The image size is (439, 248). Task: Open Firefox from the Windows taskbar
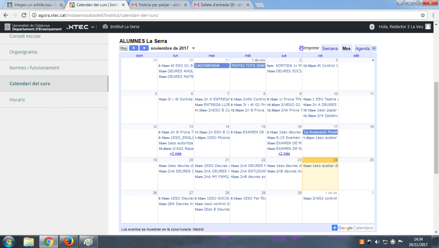coord(66,242)
